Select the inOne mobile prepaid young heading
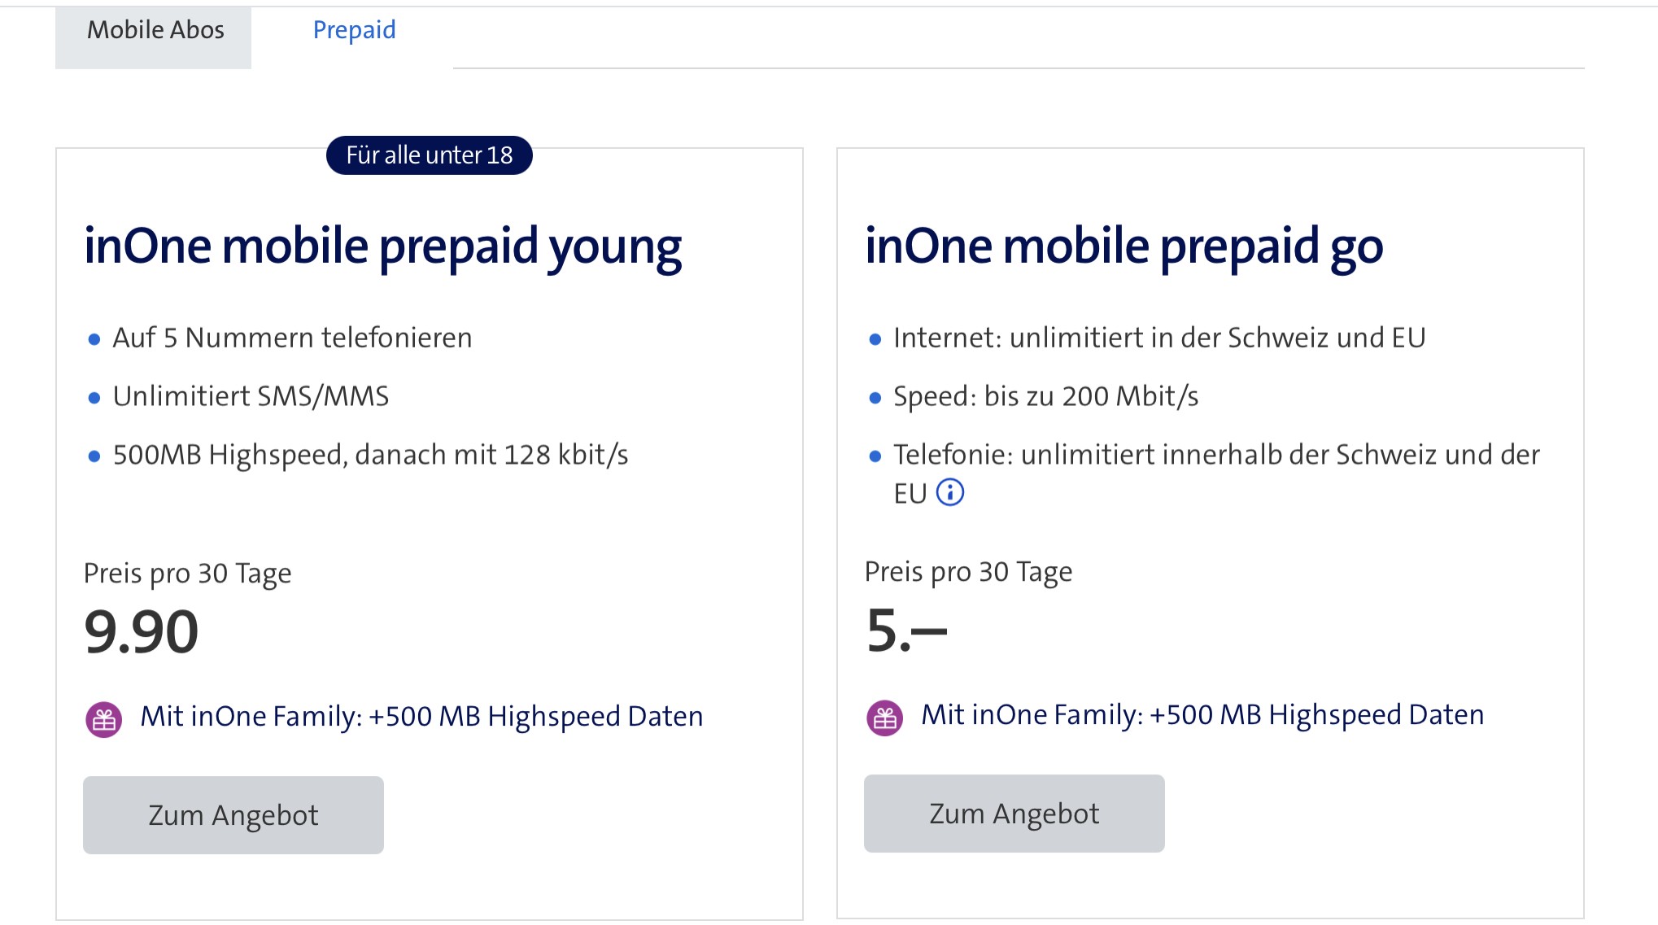The height and width of the screenshot is (925, 1658). (x=382, y=247)
